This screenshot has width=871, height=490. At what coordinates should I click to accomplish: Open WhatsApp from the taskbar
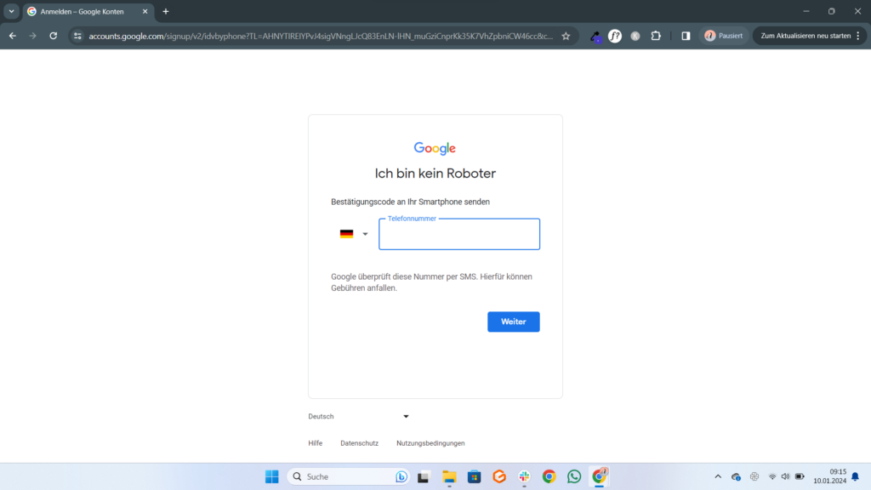tap(574, 476)
